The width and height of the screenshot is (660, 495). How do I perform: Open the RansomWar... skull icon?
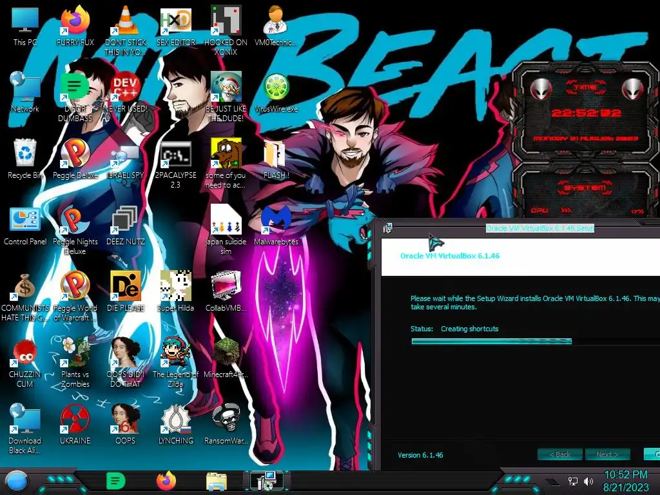click(226, 424)
